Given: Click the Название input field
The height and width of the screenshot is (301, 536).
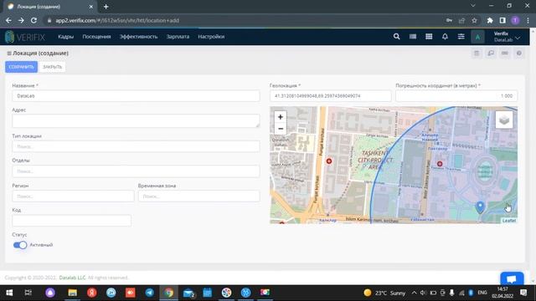Looking at the screenshot, I should point(136,96).
